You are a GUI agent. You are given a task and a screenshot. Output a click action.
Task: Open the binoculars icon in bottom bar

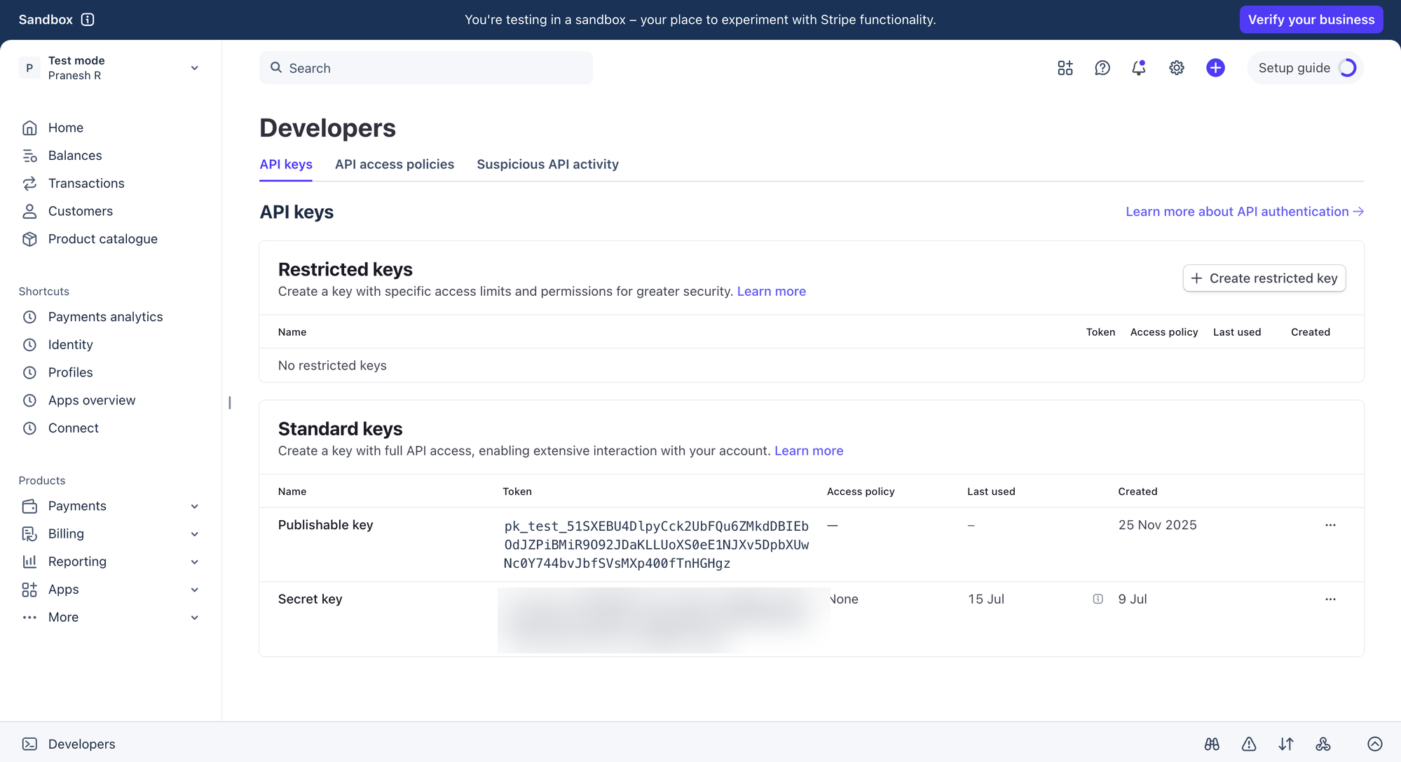coord(1212,744)
